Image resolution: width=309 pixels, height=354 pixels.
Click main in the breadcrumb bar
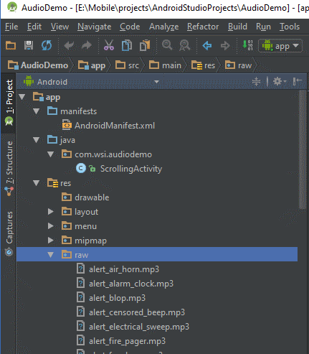click(x=165, y=65)
